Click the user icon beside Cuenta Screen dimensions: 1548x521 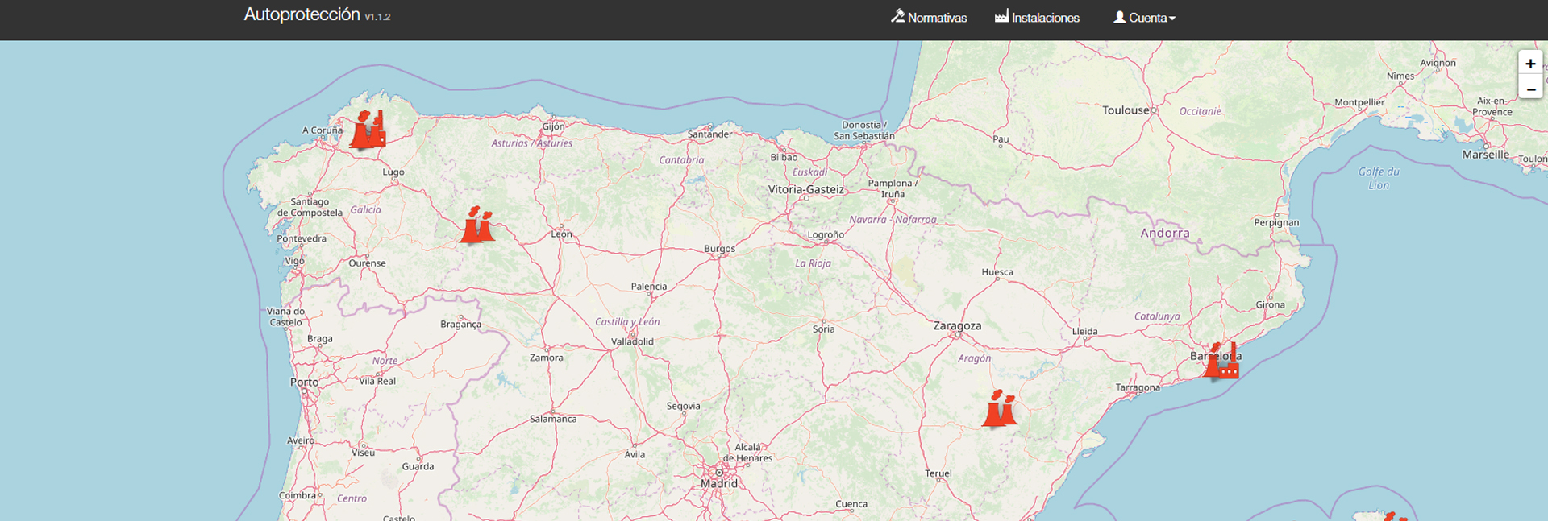coord(1119,17)
